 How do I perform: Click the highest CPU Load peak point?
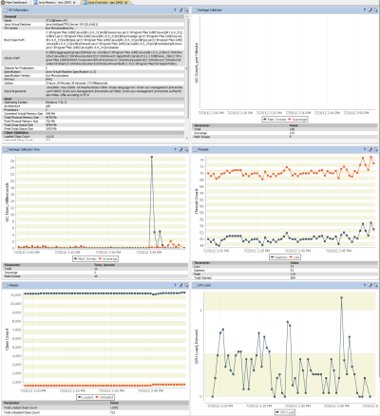(341, 297)
